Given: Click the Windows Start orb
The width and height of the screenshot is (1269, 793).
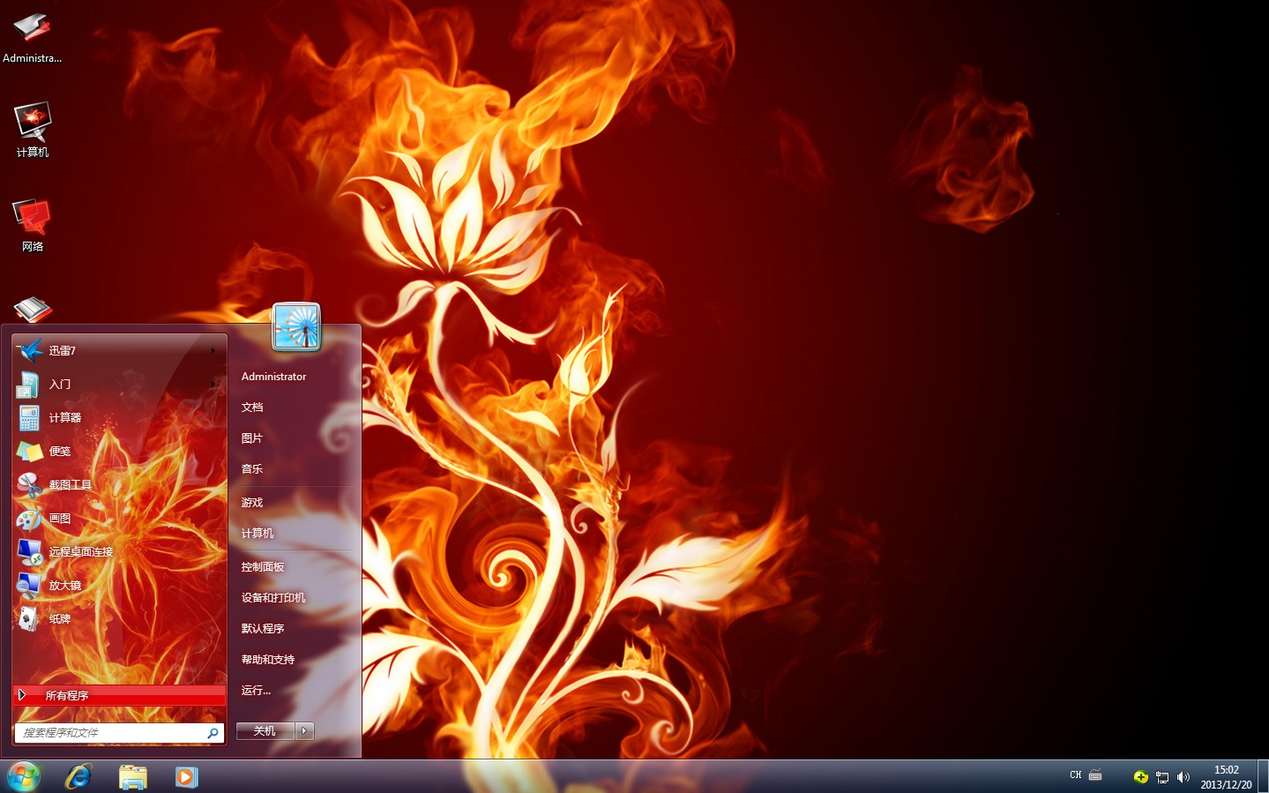Looking at the screenshot, I should 24,776.
